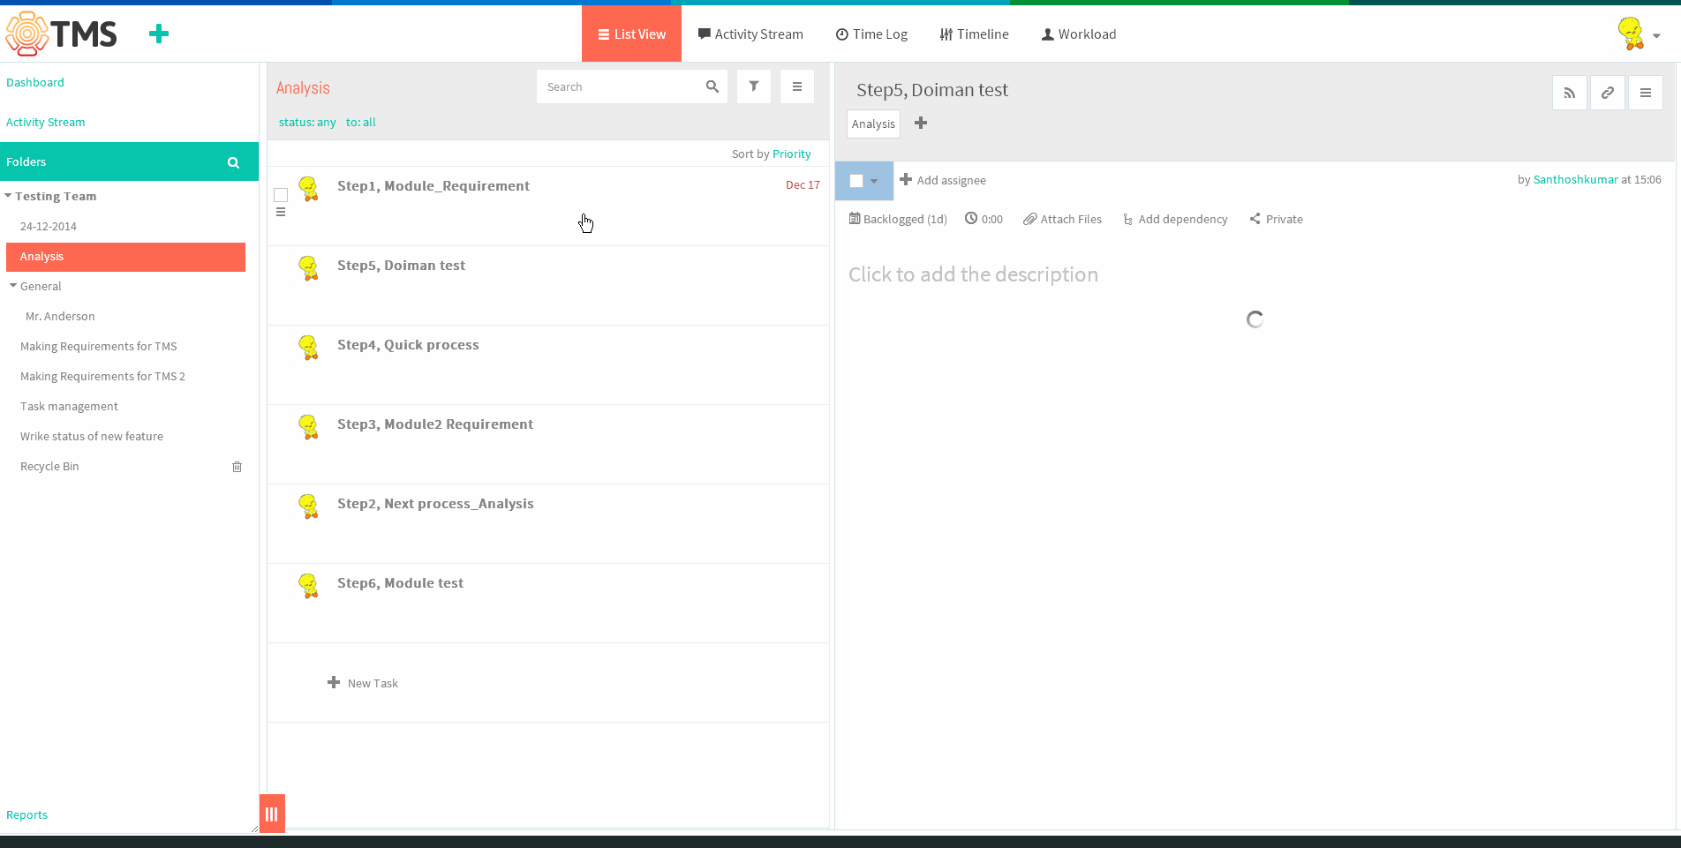Toggle the orange panel collapse handle
Image resolution: width=1681 pixels, height=848 pixels.
tap(272, 814)
